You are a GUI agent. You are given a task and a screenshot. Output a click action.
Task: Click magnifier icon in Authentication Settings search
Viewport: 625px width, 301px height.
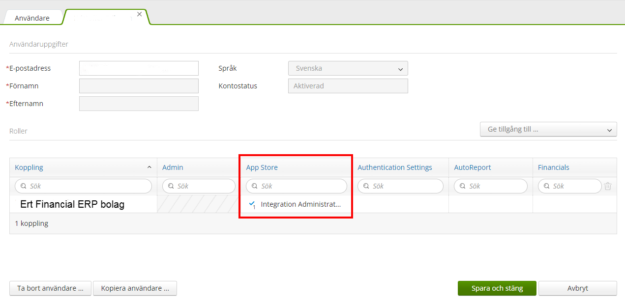click(366, 186)
